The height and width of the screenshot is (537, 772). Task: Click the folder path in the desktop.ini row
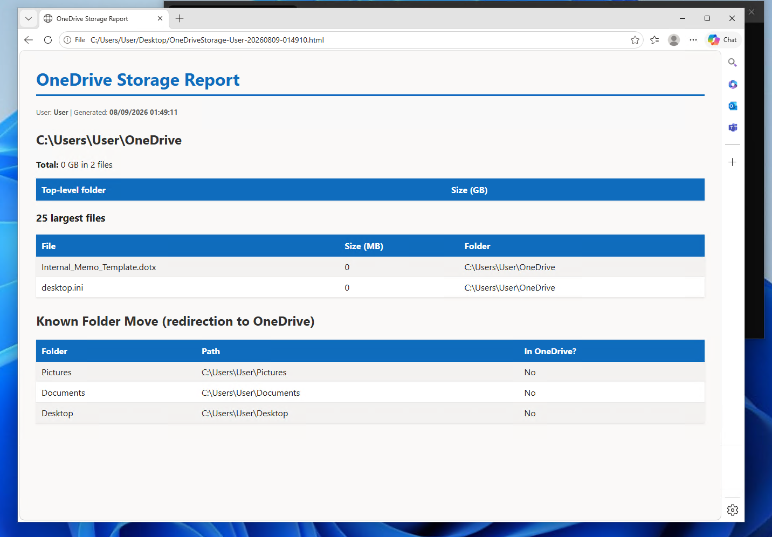510,288
